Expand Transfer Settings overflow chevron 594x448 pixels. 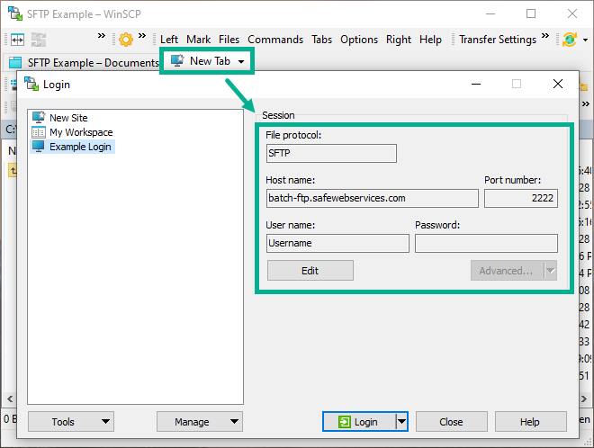[544, 36]
